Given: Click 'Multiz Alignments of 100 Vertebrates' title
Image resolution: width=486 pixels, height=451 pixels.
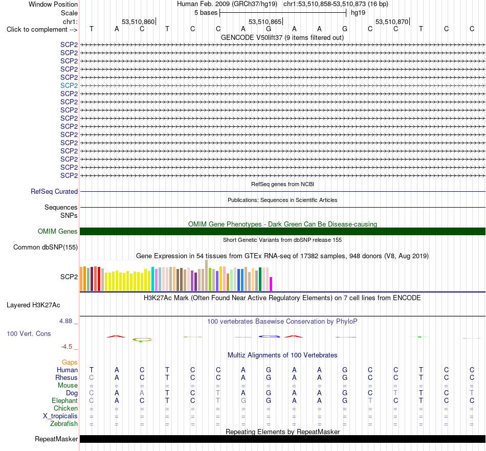Looking at the screenshot, I should pos(282,355).
